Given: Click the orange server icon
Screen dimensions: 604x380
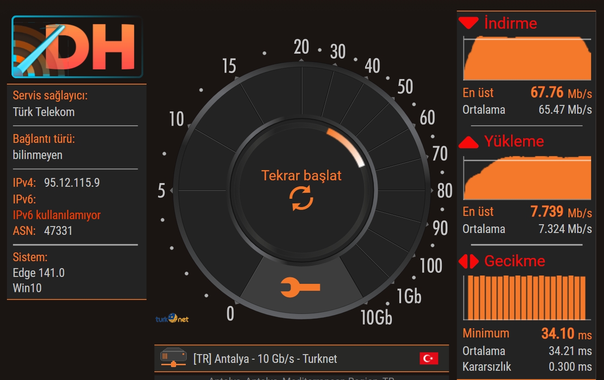Looking at the screenshot, I should point(173,358).
